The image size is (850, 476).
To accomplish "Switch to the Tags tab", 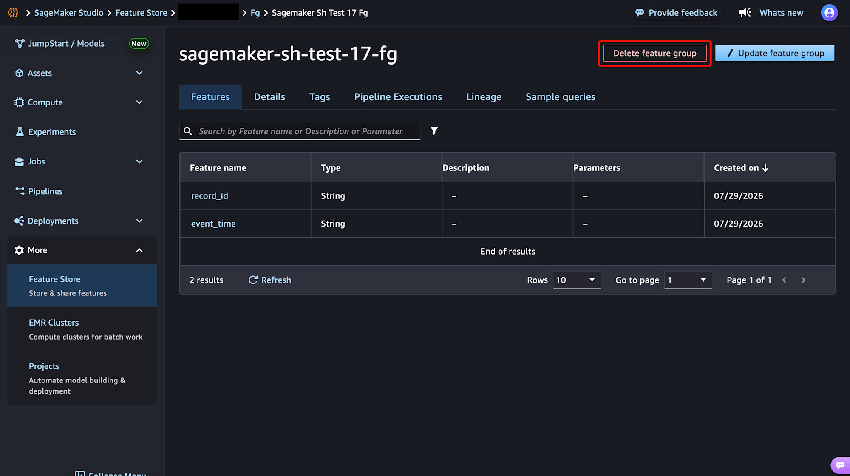I will pyautogui.click(x=320, y=97).
